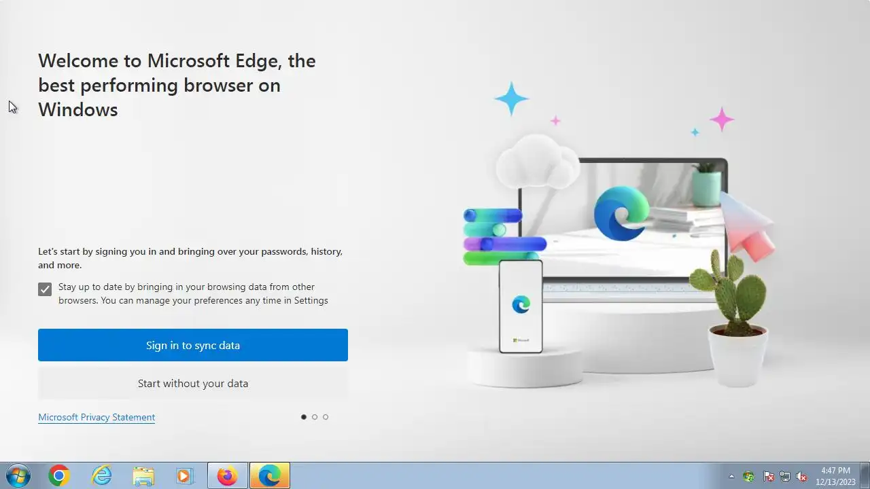
Task: Click the Show desktop strip
Action: 865,475
